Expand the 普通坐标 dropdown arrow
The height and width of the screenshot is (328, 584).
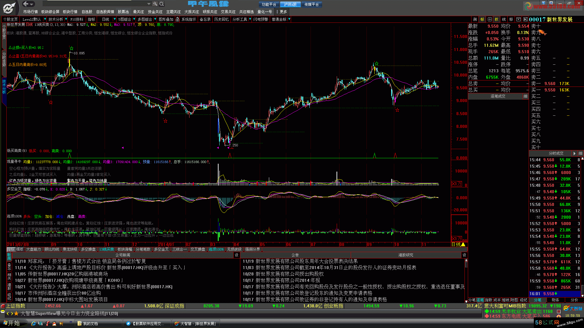click(289, 19)
